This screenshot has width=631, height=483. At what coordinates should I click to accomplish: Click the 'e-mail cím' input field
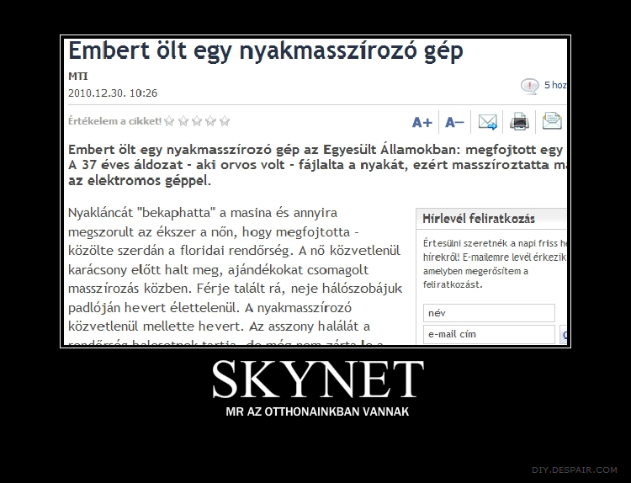tap(489, 334)
